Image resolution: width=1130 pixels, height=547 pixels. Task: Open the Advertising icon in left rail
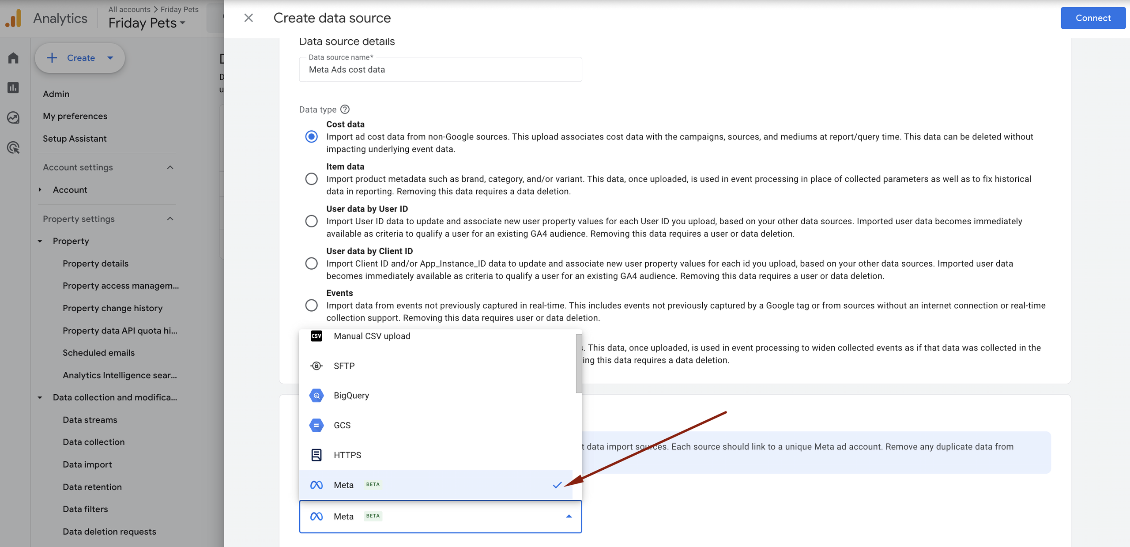coord(13,147)
